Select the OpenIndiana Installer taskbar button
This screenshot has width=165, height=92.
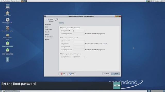click(11, 91)
